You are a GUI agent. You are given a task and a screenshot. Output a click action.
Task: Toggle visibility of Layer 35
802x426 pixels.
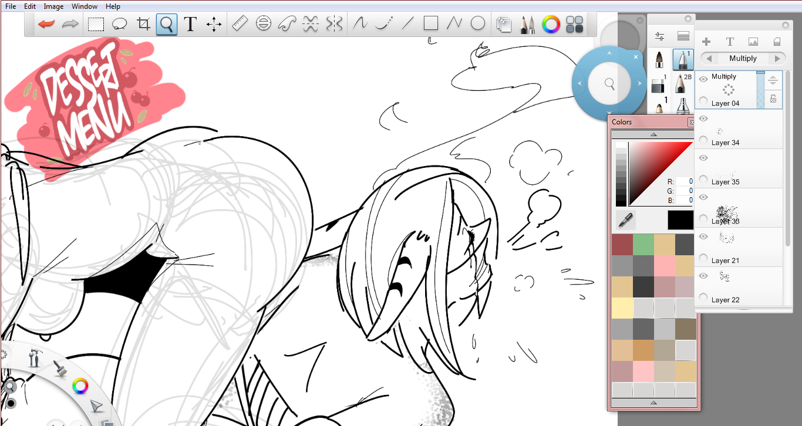pyautogui.click(x=703, y=158)
